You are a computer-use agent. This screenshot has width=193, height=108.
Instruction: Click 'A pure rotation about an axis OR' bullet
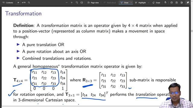click(54, 51)
